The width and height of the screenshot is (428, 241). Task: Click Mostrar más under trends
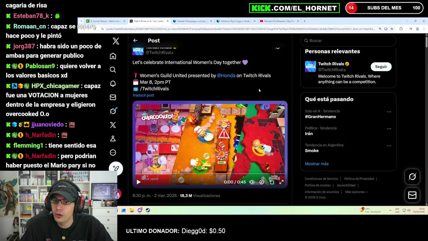[x=317, y=164]
